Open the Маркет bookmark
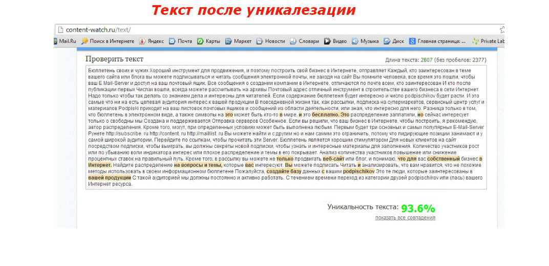This screenshot has width=549, height=266. coord(238,41)
